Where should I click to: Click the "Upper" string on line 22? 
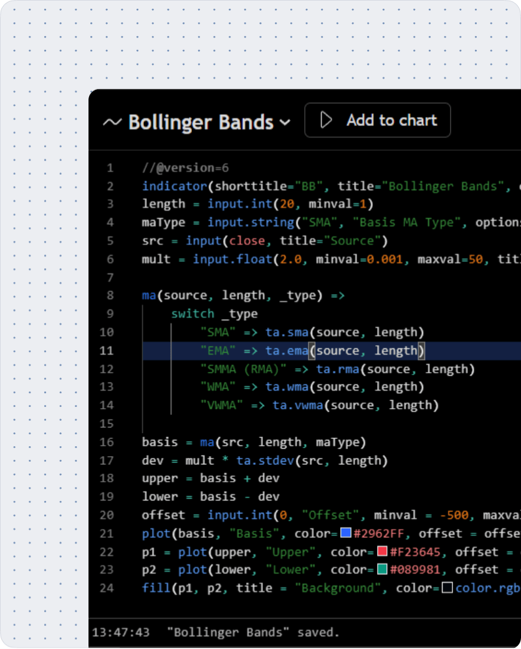coord(290,552)
